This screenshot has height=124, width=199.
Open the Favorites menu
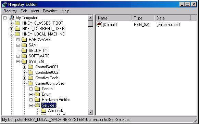click(x=50, y=11)
